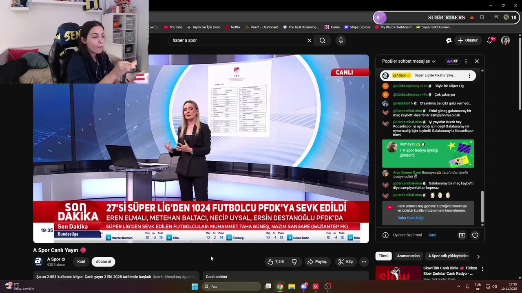
Task: Close the live chat panel
Action: point(477,61)
